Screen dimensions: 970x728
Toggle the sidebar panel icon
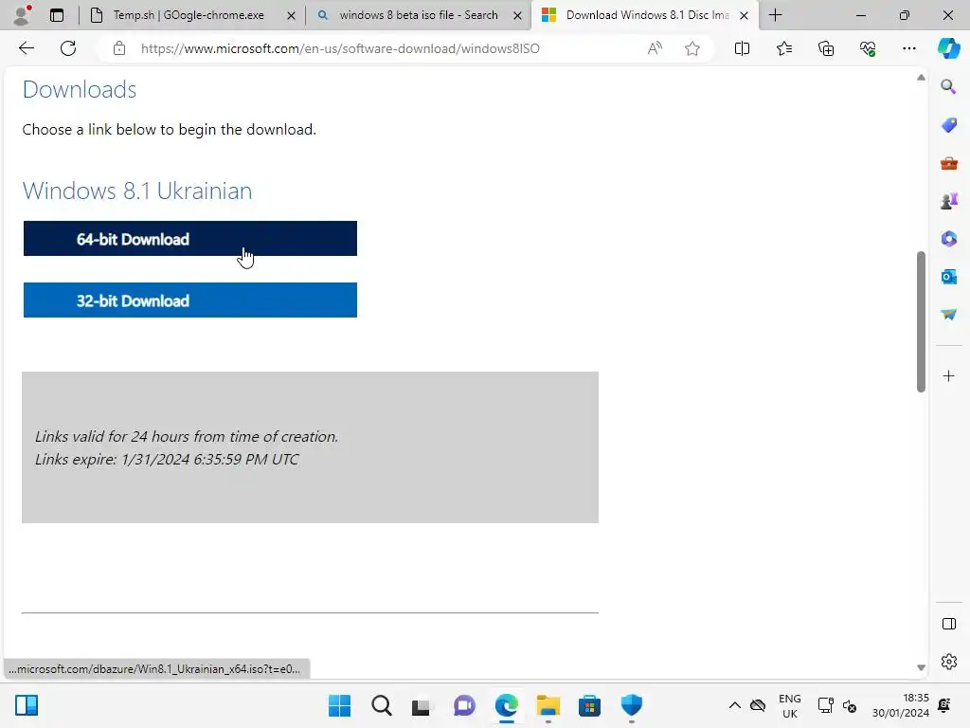pyautogui.click(x=948, y=624)
